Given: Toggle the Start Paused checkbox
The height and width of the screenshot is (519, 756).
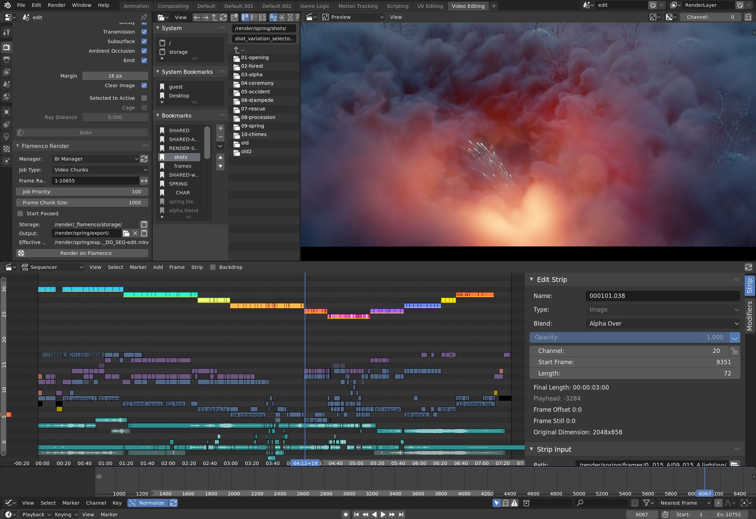Looking at the screenshot, I should [x=21, y=213].
